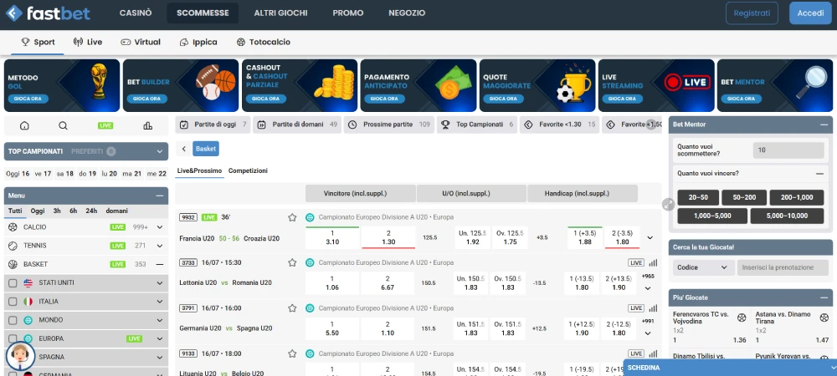Viewport: 837px width, 376px height.
Task: Collapse the Piu' Giocate panel
Action: pyautogui.click(x=824, y=297)
